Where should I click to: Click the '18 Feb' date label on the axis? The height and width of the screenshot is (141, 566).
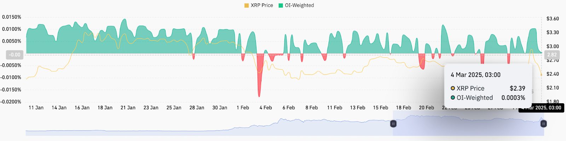403,108
